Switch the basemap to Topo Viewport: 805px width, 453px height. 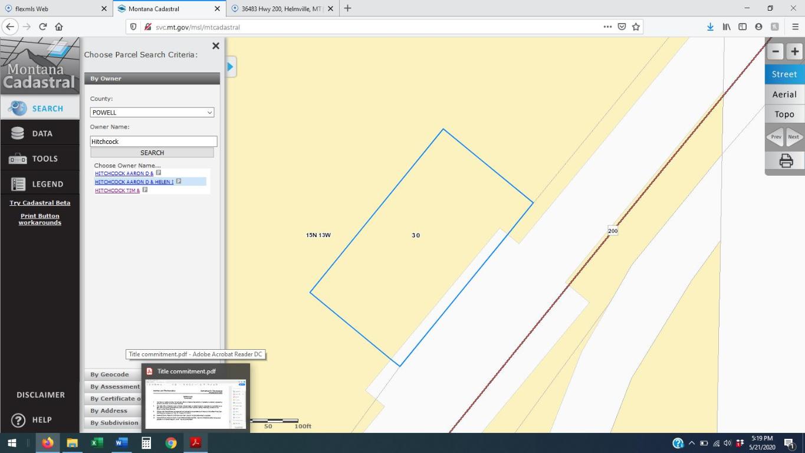784,114
